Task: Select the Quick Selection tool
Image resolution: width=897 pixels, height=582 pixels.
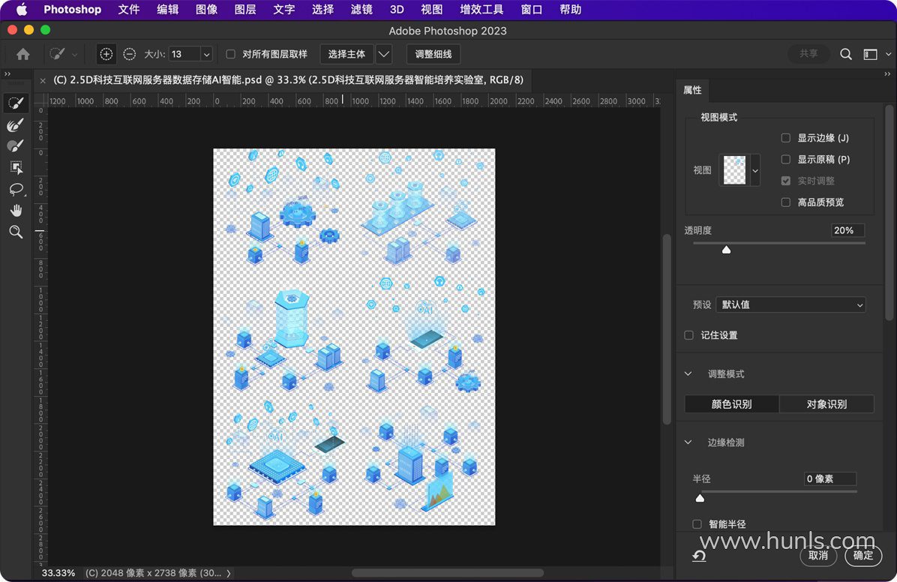Action: point(16,103)
